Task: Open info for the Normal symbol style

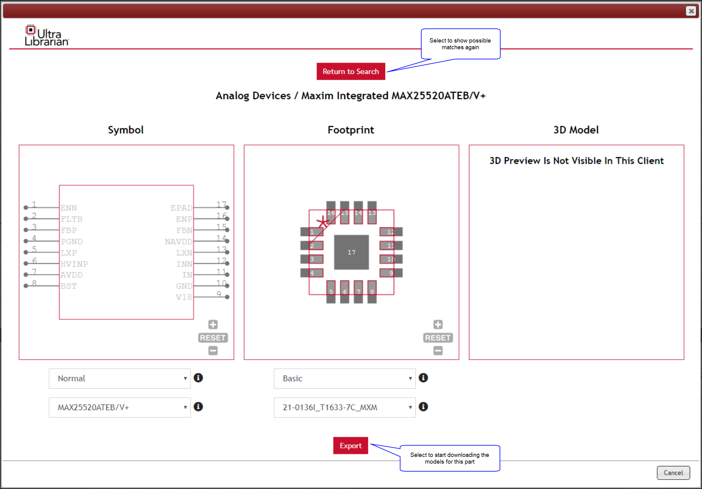Action: tap(198, 378)
